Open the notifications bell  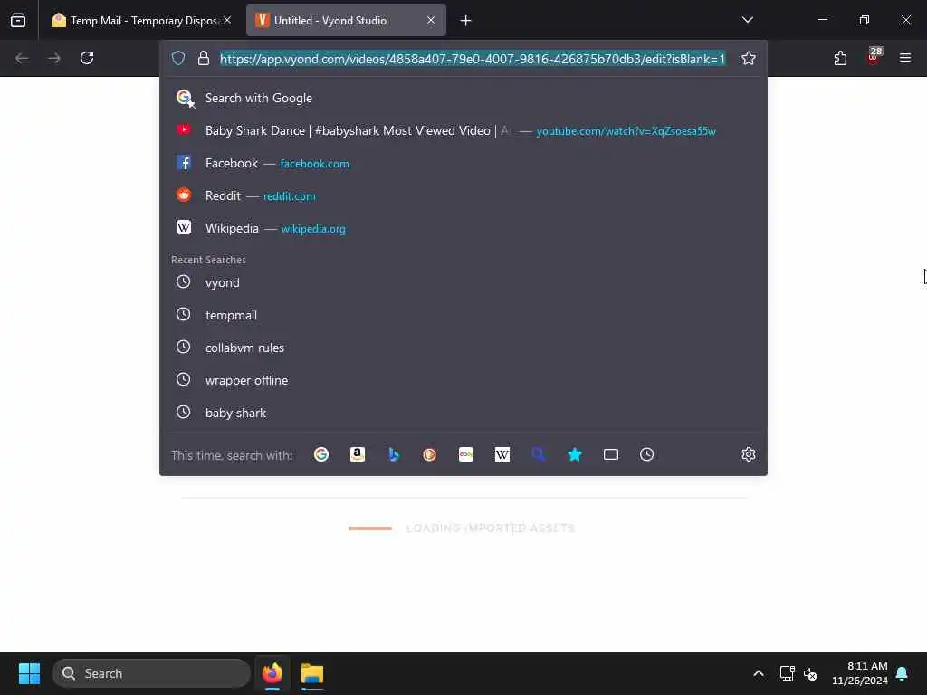pyautogui.click(x=903, y=673)
